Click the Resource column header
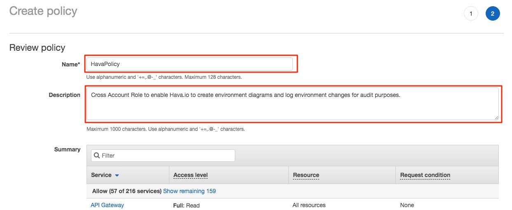Image resolution: width=512 pixels, height=210 pixels. pyautogui.click(x=306, y=175)
